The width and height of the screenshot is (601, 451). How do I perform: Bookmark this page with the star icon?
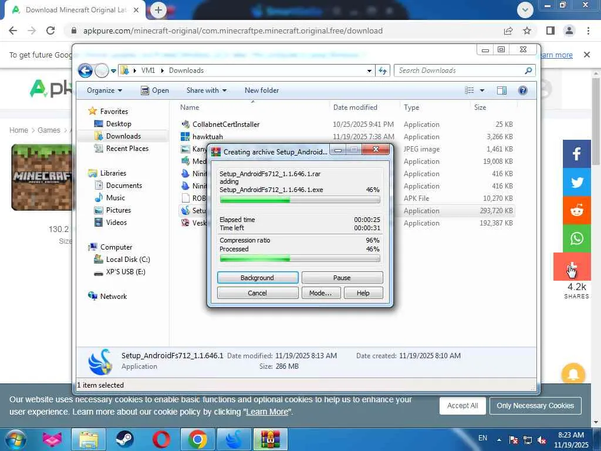click(527, 31)
